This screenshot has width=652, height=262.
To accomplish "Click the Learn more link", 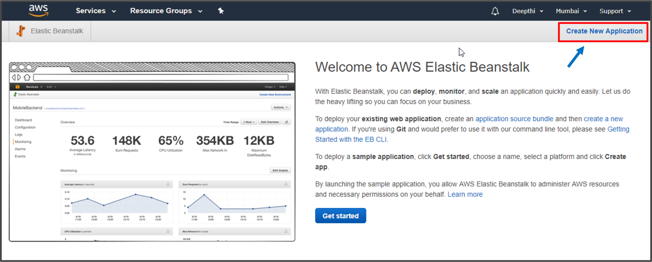I will click(465, 194).
